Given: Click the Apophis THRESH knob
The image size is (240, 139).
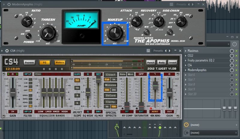Looking at the screenshot, I should (x=48, y=33).
